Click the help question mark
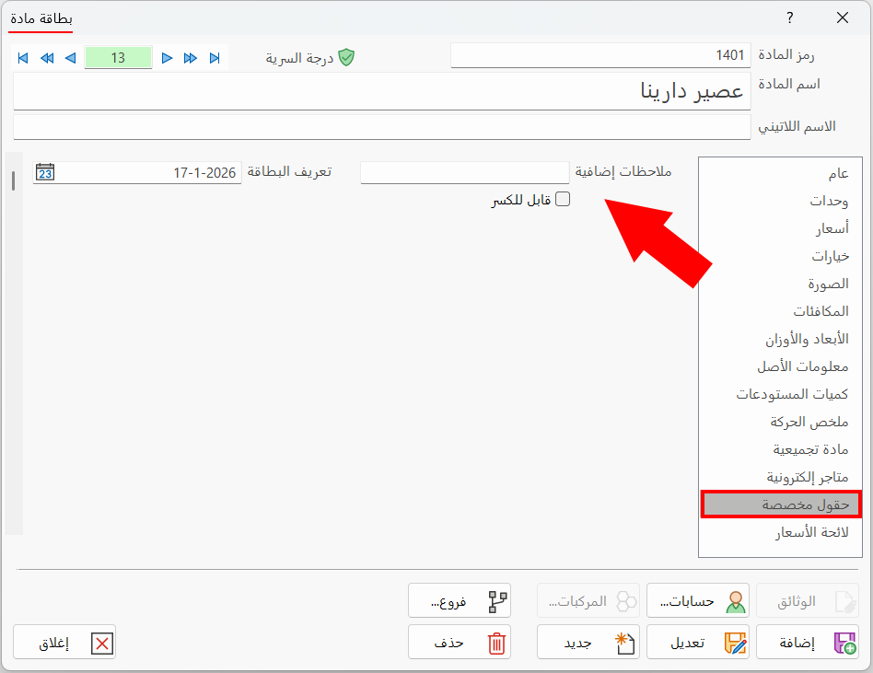The image size is (873, 673). coord(789,17)
